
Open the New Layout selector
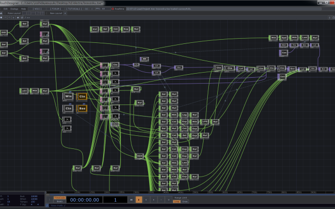[56, 13]
